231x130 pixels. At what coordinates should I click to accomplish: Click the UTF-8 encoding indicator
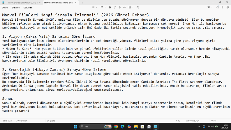click(x=214, y=121)
